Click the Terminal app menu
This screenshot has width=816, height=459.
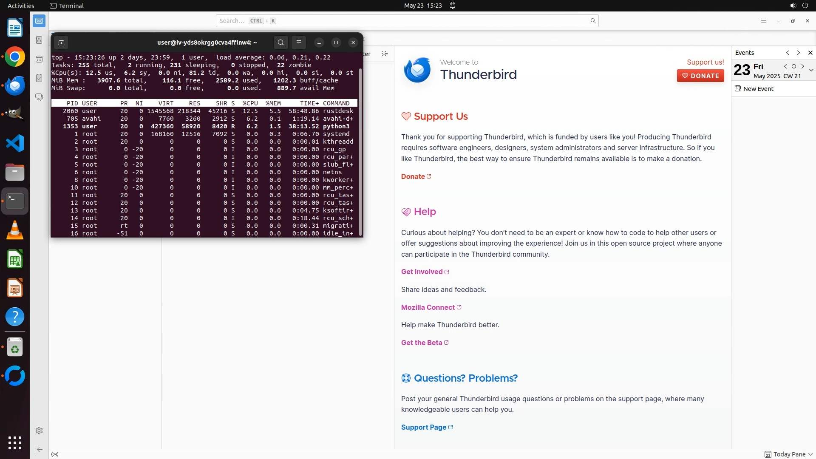(67, 6)
